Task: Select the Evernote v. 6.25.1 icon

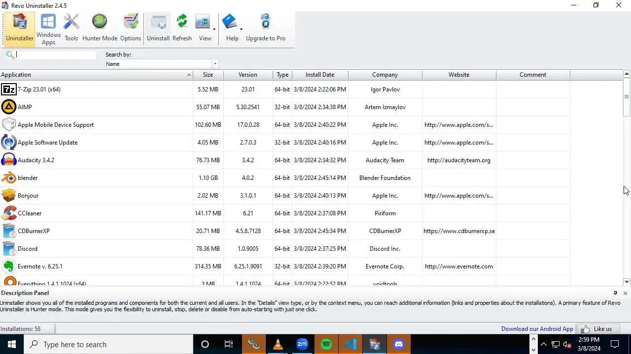Action: tap(9, 266)
